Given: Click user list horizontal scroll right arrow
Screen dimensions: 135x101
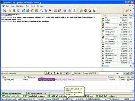Looking at the screenshot, I should point(131,66).
